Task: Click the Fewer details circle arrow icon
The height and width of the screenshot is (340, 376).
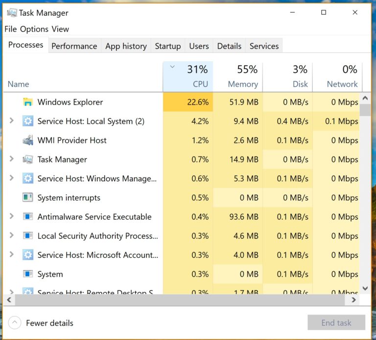Action: click(x=15, y=323)
